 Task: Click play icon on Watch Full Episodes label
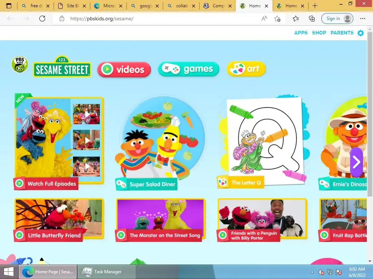[20, 183]
